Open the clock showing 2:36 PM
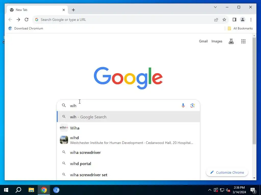The width and height of the screenshot is (261, 195). coord(239,190)
